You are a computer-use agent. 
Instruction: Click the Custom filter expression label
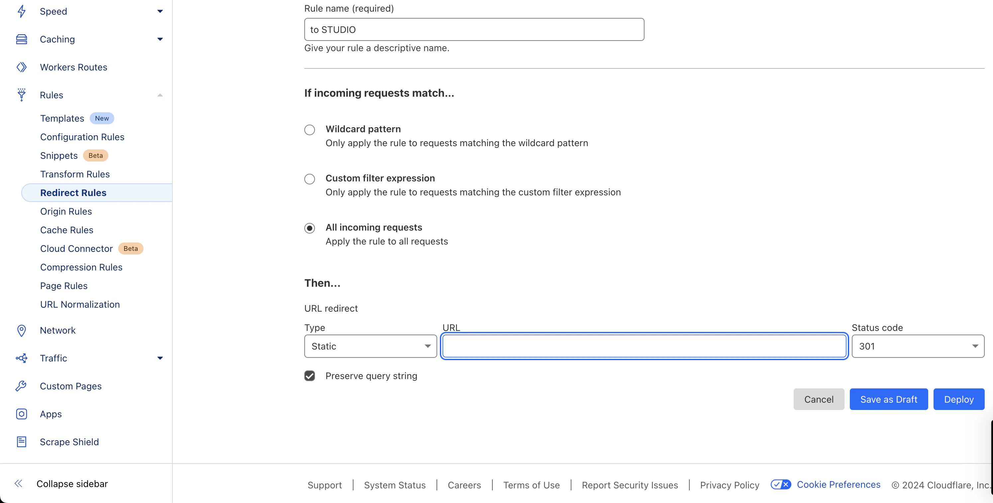pos(380,178)
